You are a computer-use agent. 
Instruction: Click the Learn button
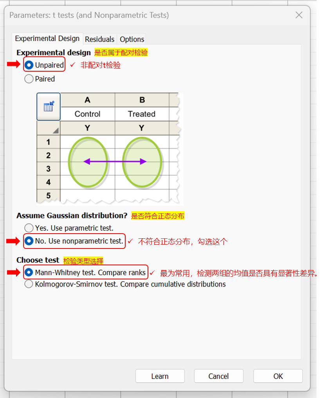click(x=160, y=376)
